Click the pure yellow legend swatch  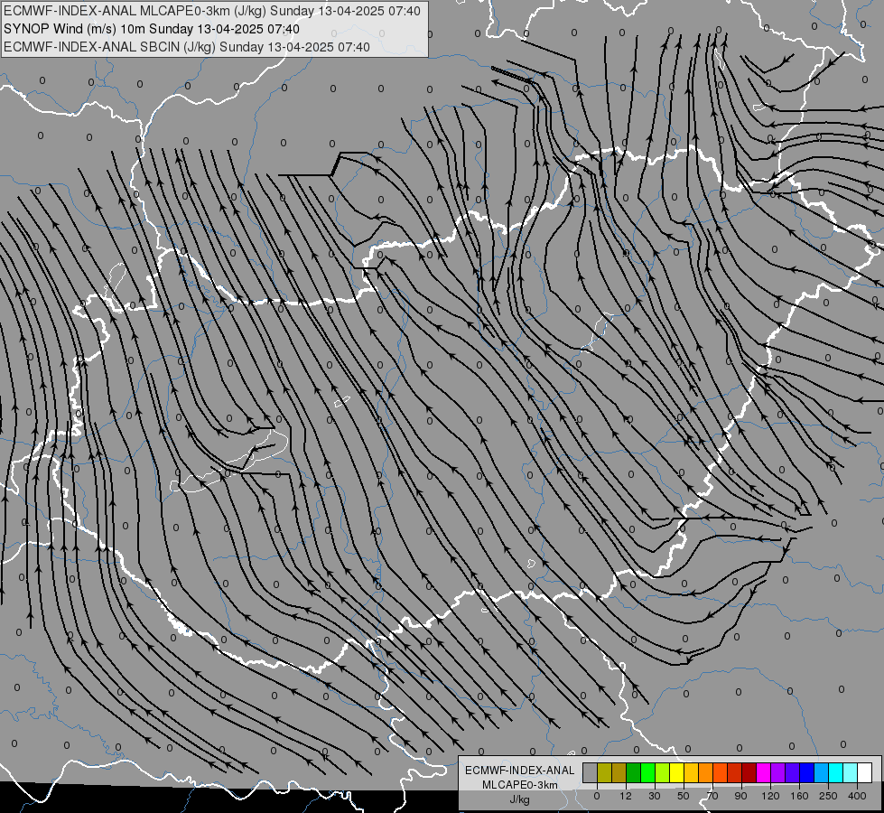[676, 772]
